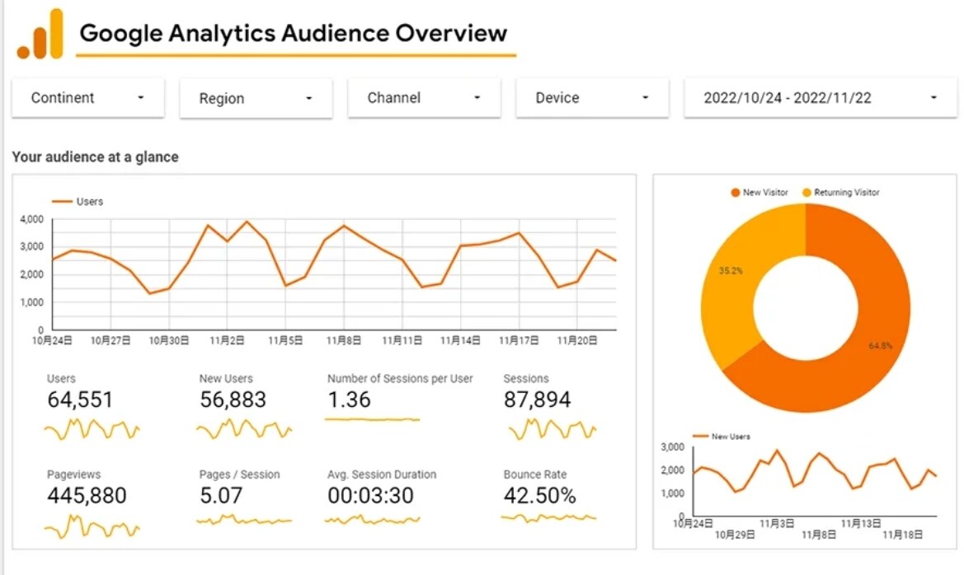This screenshot has height=575, width=964.
Task: Click the sparkline under Number of Sessions per User
Action: point(372,419)
